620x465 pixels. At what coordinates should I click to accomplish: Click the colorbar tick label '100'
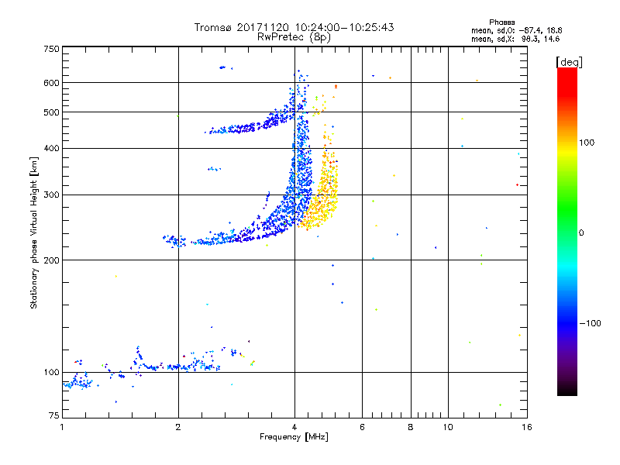click(587, 143)
